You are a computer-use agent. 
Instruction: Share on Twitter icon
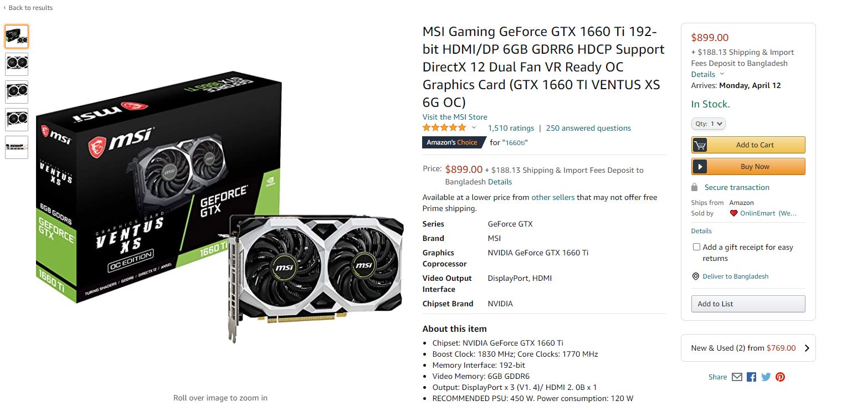(x=766, y=377)
